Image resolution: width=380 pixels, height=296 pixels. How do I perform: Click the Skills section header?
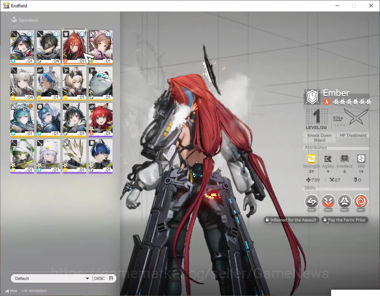(310, 188)
